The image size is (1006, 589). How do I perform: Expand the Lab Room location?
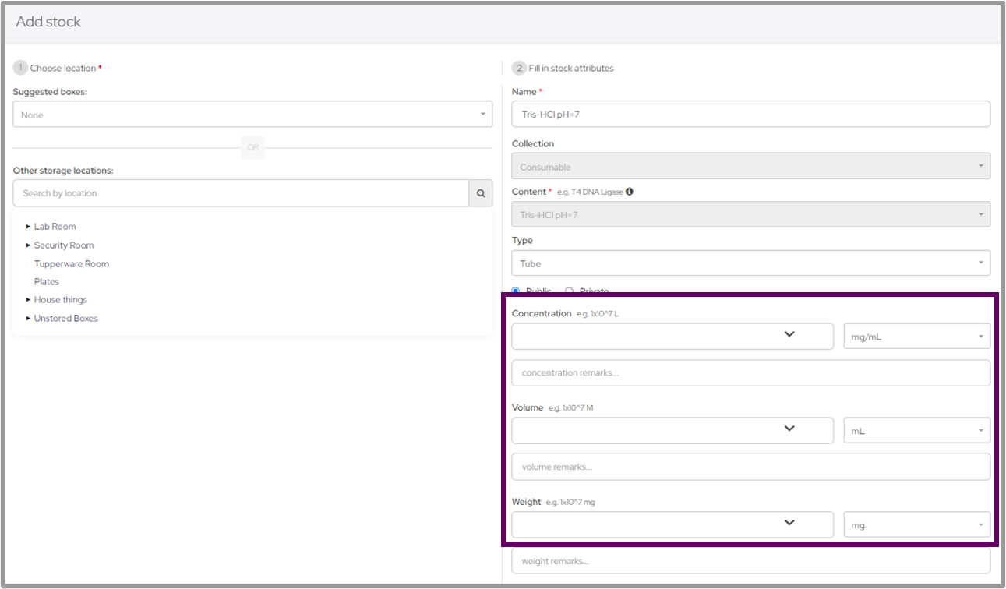(29, 227)
